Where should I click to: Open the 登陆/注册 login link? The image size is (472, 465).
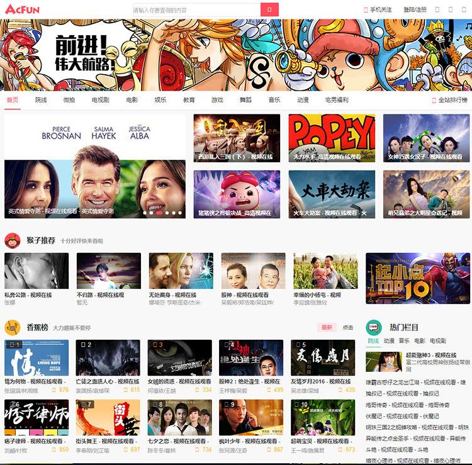[x=415, y=10]
